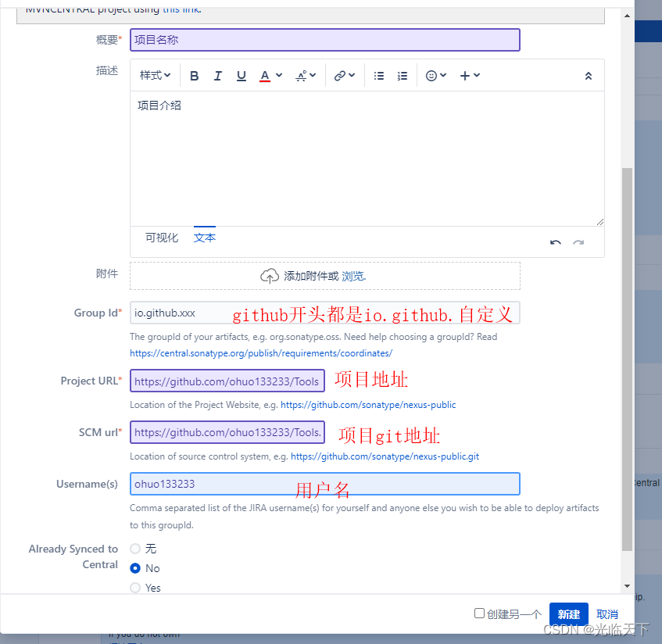Viewport: 662px width, 644px height.
Task: Focus the Username(s) input field
Action: (325, 484)
